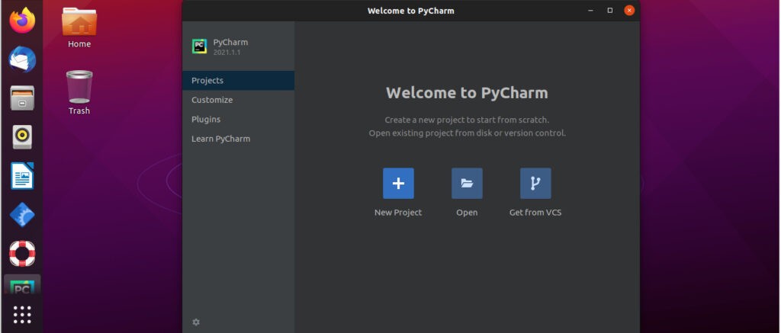This screenshot has height=333, width=781.
Task: Open the Help lifebuoy icon in the dock
Action: click(22, 253)
